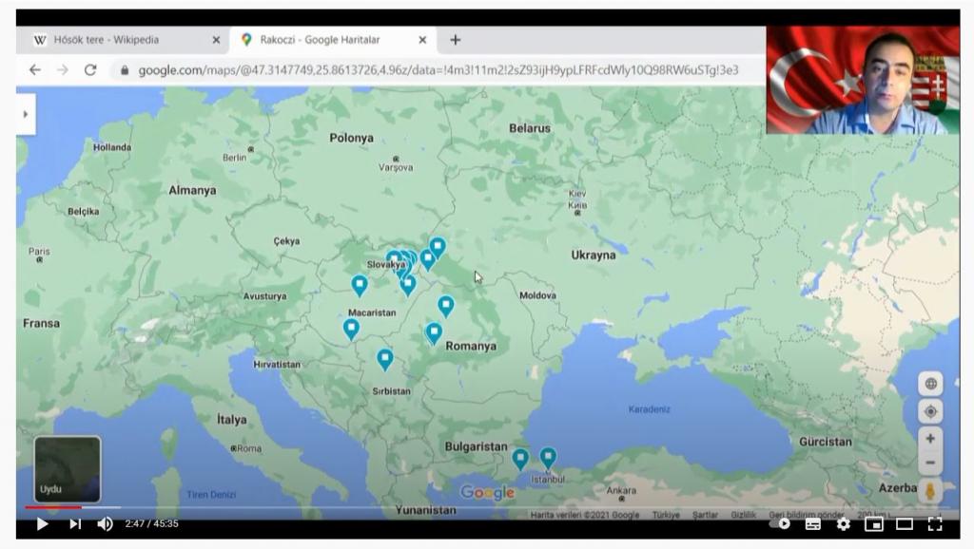This screenshot has width=974, height=549.
Task: Click the İtalya country label
Action: pyautogui.click(x=232, y=420)
